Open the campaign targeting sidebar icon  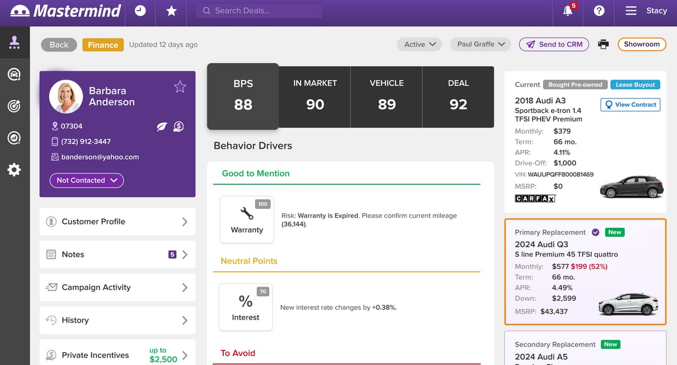click(x=14, y=106)
